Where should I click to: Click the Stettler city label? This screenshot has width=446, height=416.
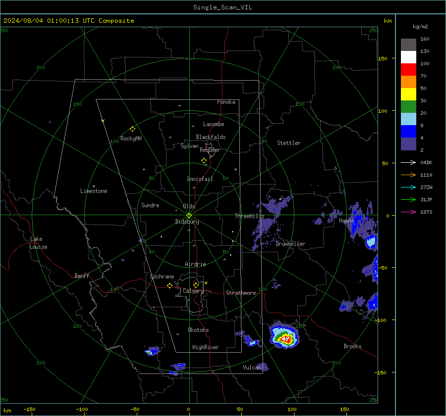(289, 143)
